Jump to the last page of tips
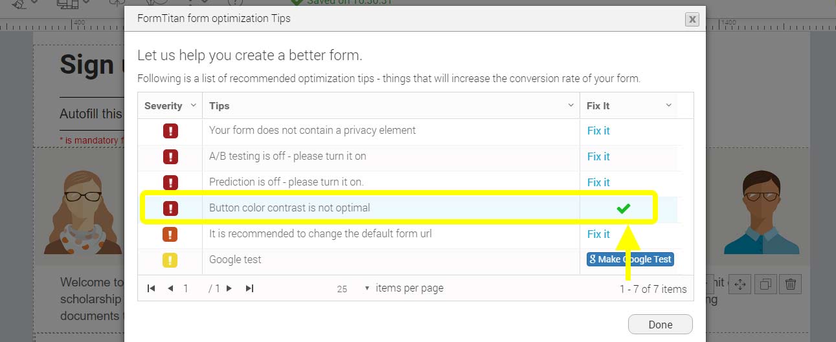Image resolution: width=836 pixels, height=342 pixels. [x=249, y=288]
